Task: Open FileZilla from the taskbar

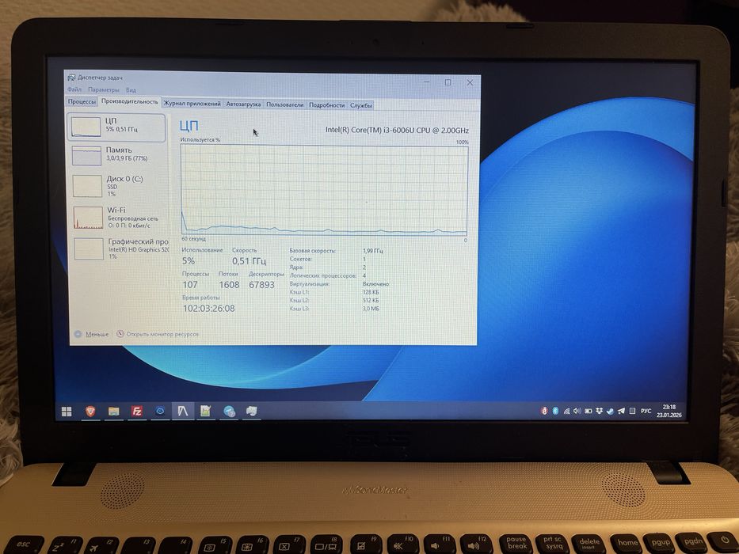Action: pos(137,412)
